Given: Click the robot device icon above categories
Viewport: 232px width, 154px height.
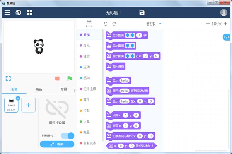Looking at the screenshot, I should point(89,24).
